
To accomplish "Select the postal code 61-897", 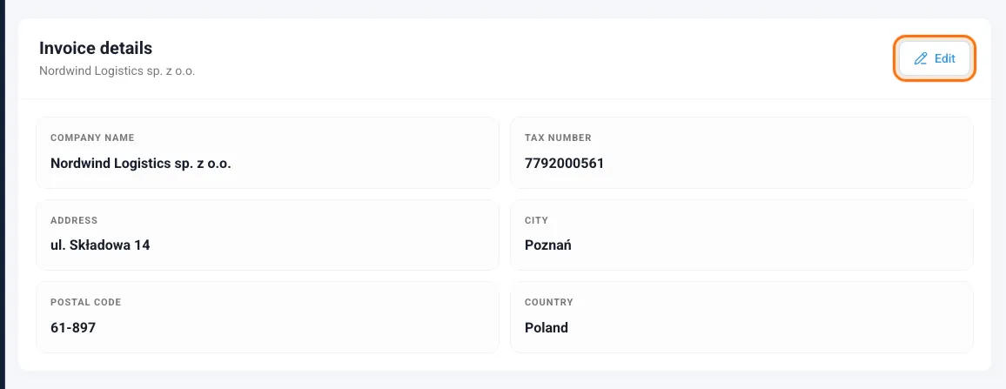I will [x=72, y=328].
